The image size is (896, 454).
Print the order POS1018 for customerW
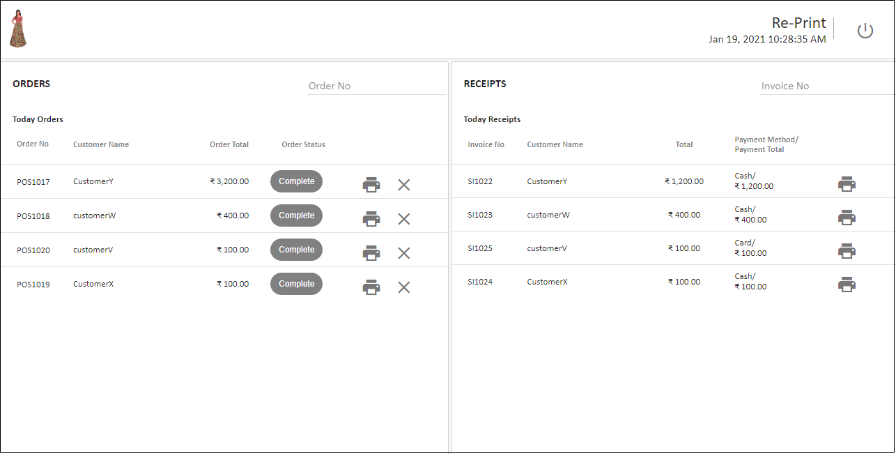pos(371,218)
